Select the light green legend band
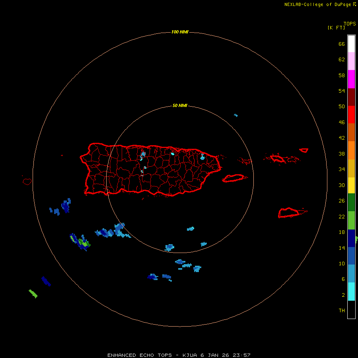The width and height of the screenshot is (358, 358). [x=351, y=220]
